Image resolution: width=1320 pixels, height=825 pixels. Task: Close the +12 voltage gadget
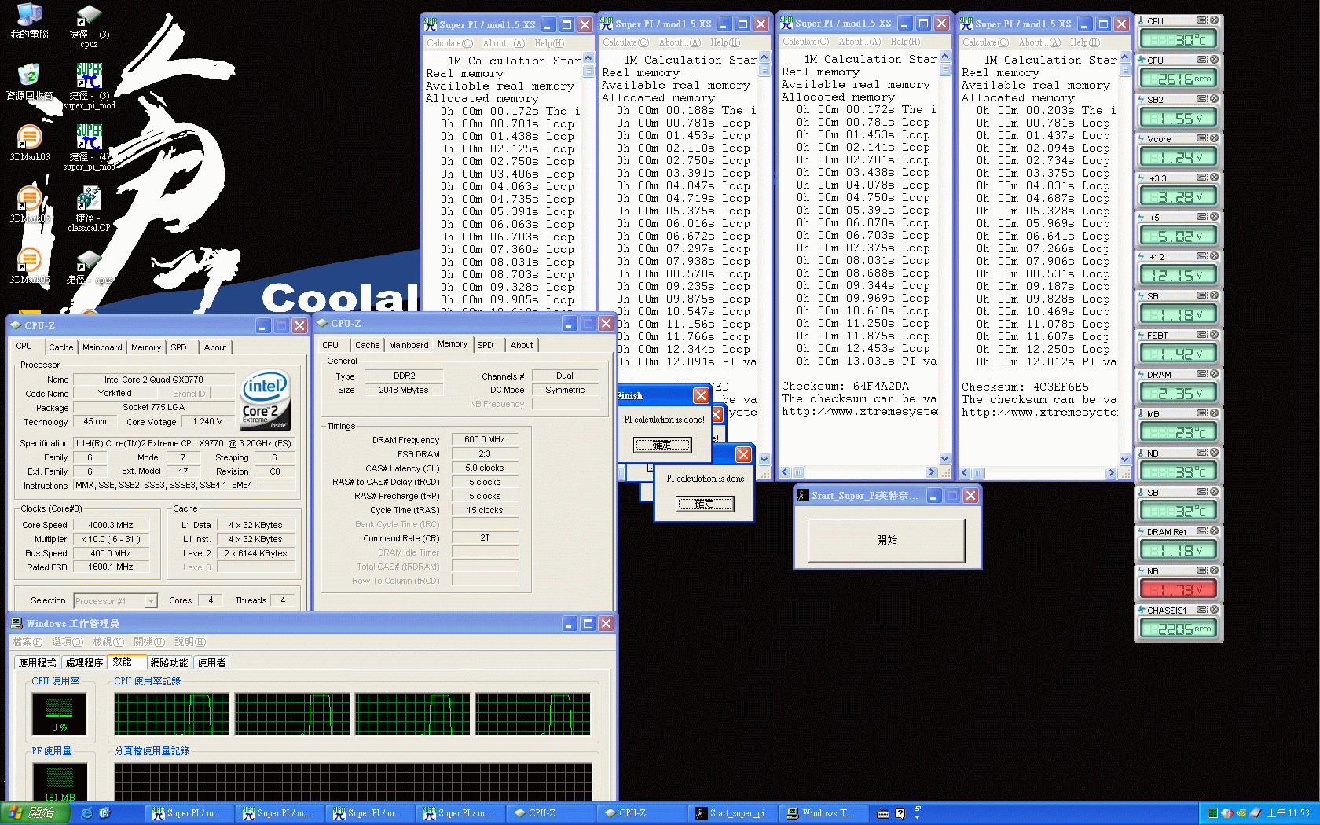tap(1214, 256)
